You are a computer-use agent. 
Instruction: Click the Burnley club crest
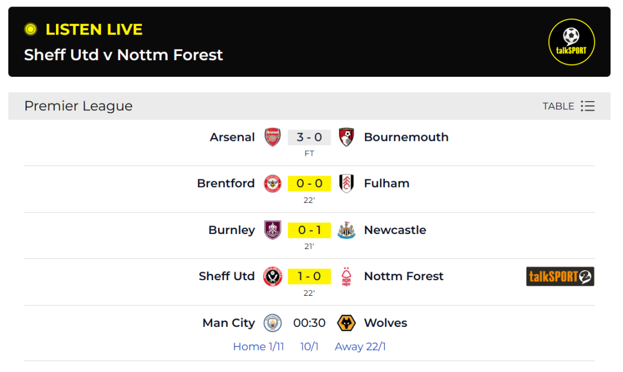pyautogui.click(x=273, y=230)
